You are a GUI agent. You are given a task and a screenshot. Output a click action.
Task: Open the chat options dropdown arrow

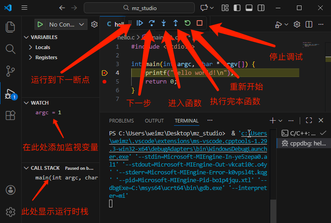(x=212, y=8)
